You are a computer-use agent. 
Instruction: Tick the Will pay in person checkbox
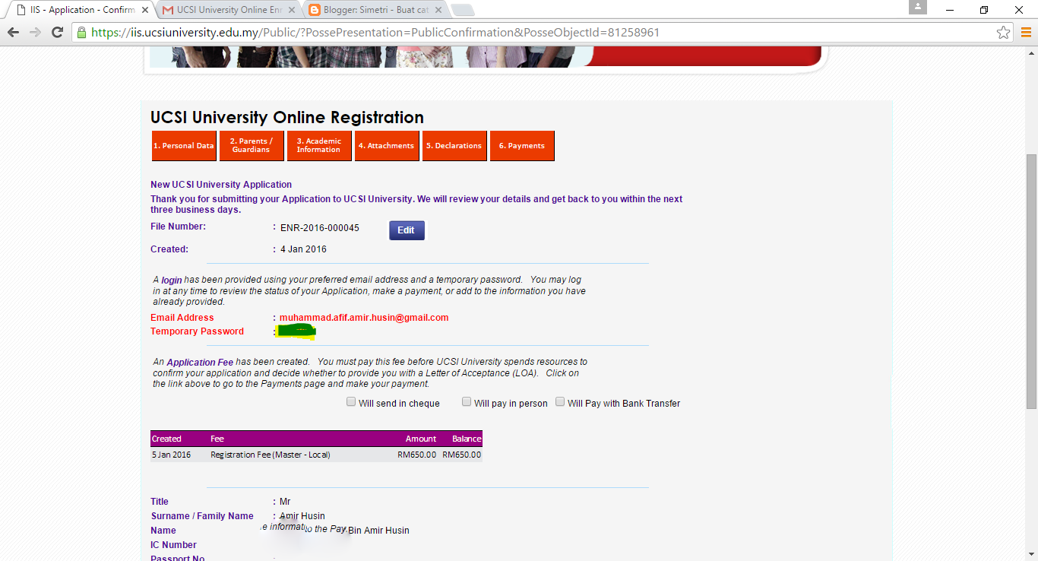(x=467, y=402)
